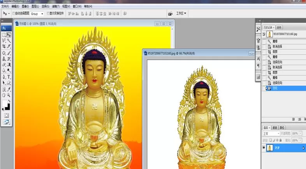
Task: Select the Rectangular Marquee tool
Action: click(4, 35)
